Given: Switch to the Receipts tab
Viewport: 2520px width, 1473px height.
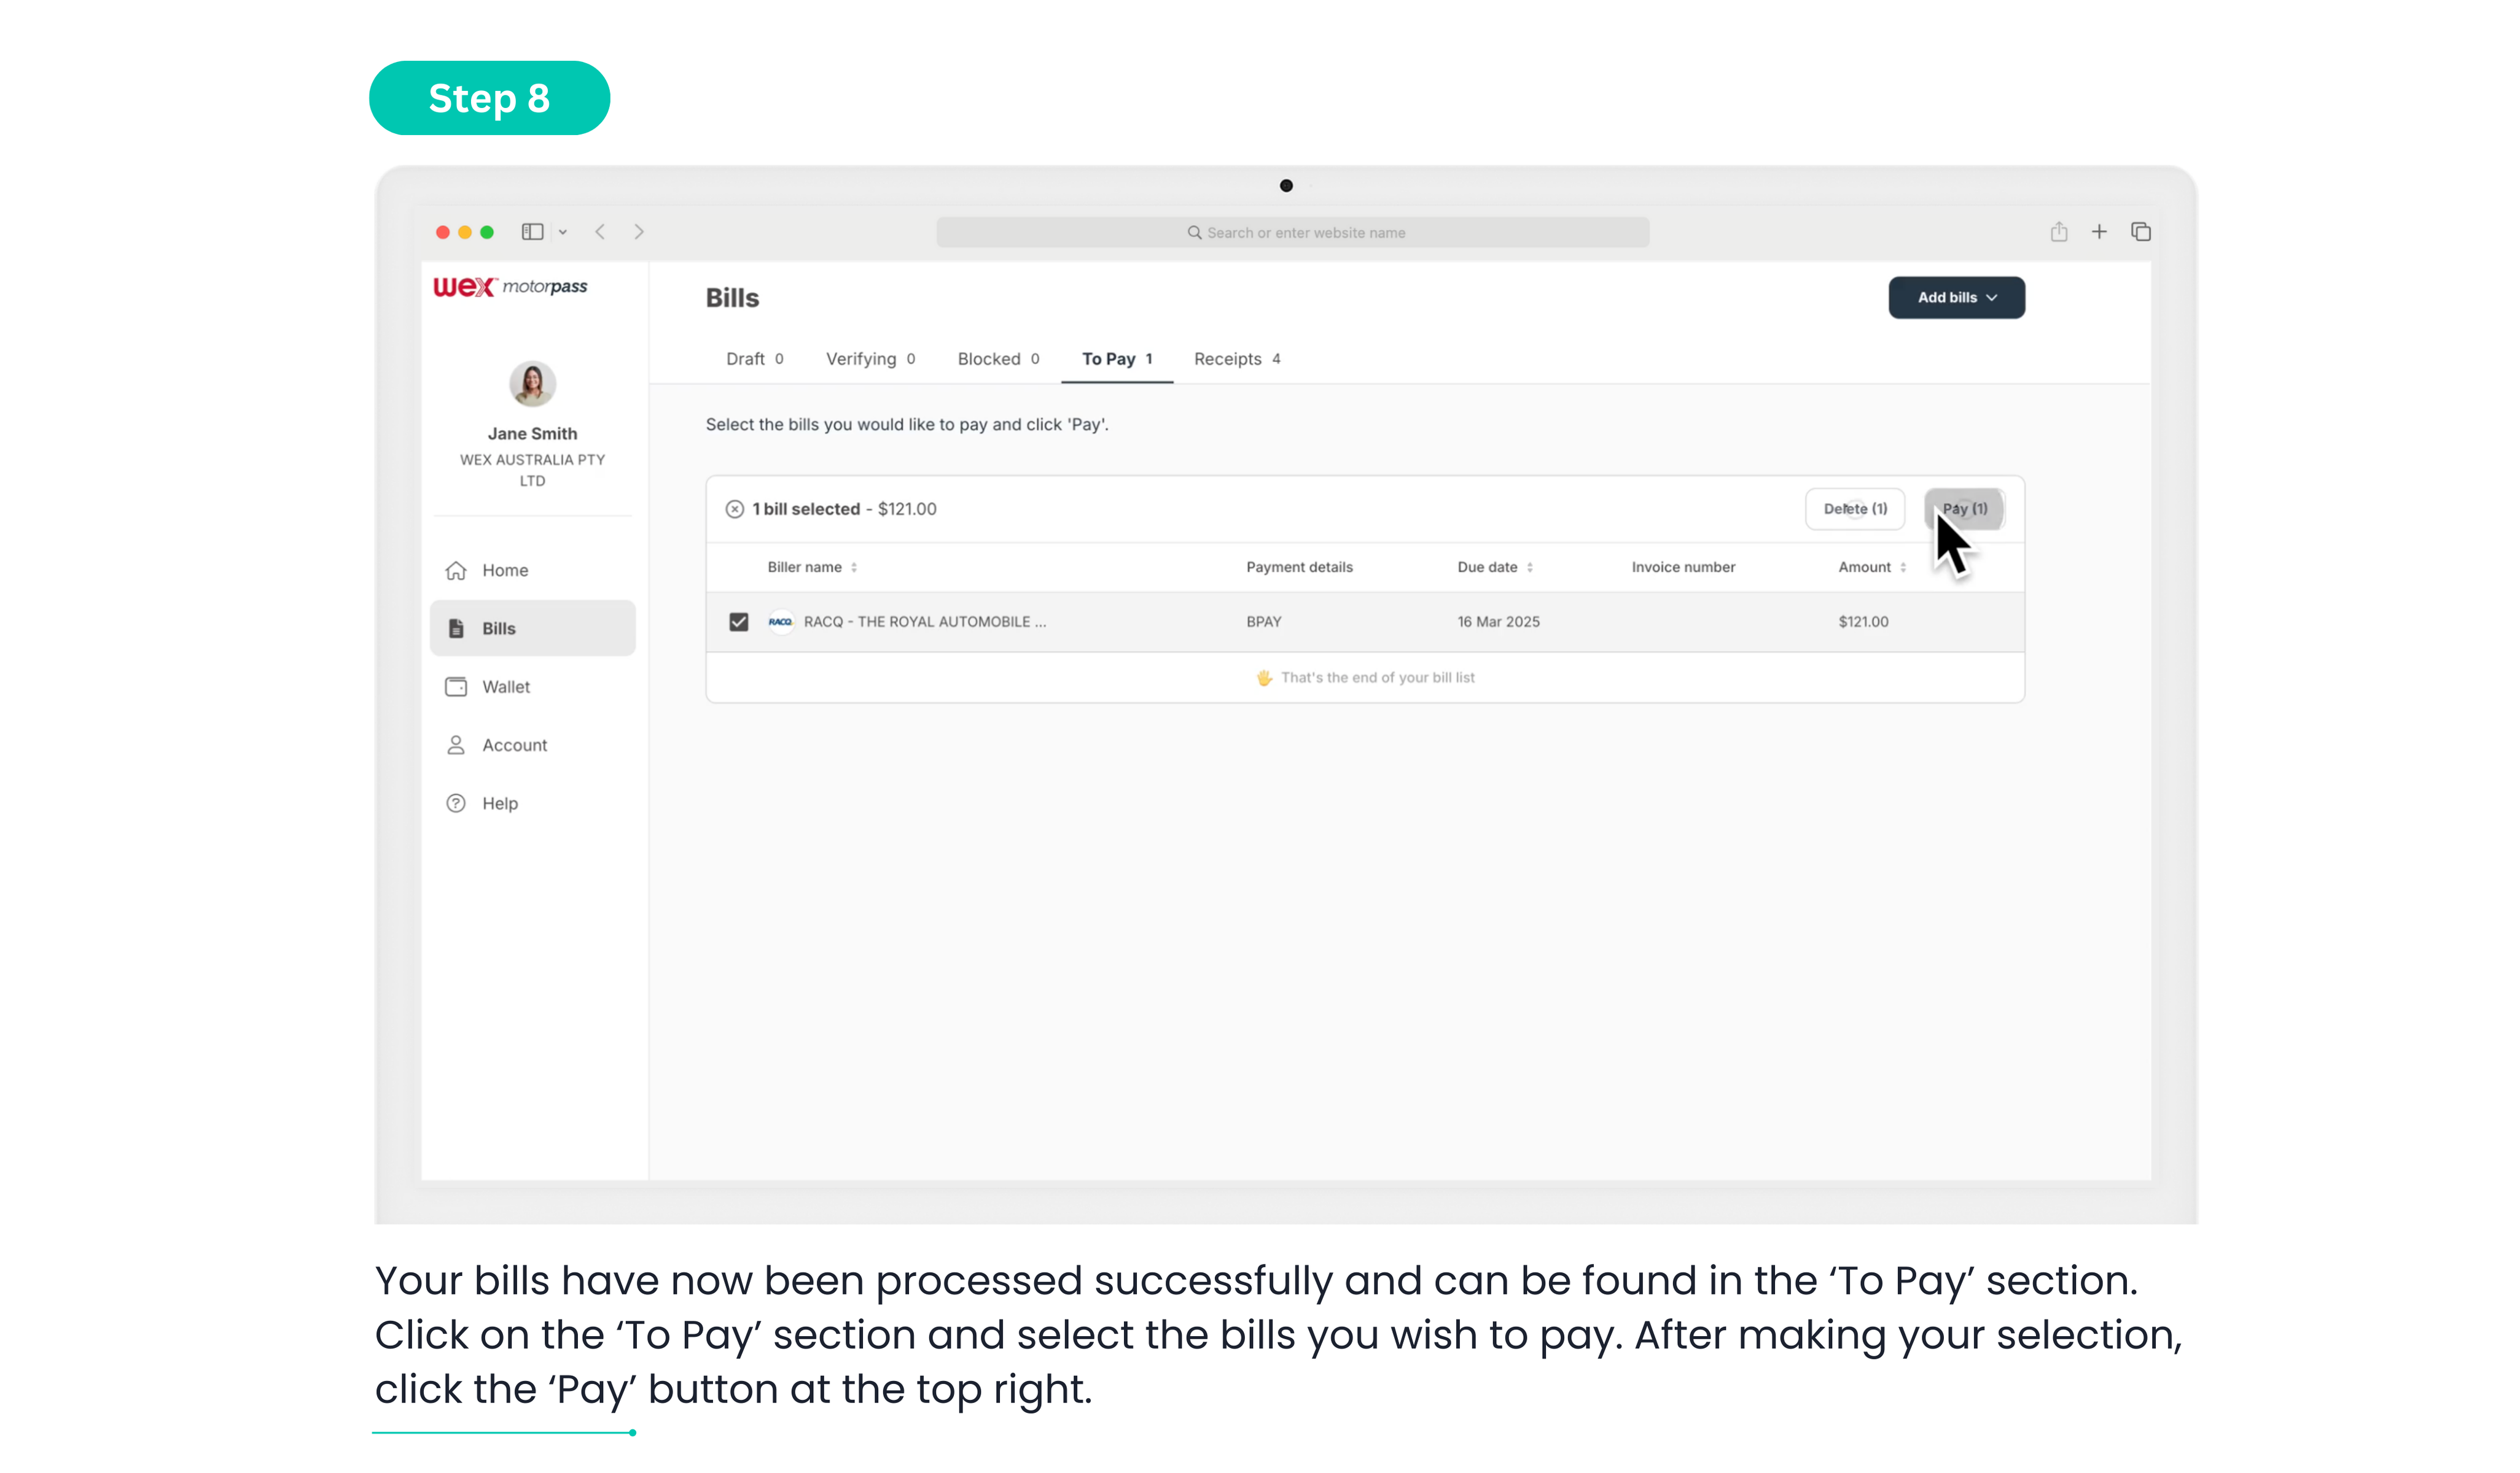Looking at the screenshot, I should coord(1236,359).
